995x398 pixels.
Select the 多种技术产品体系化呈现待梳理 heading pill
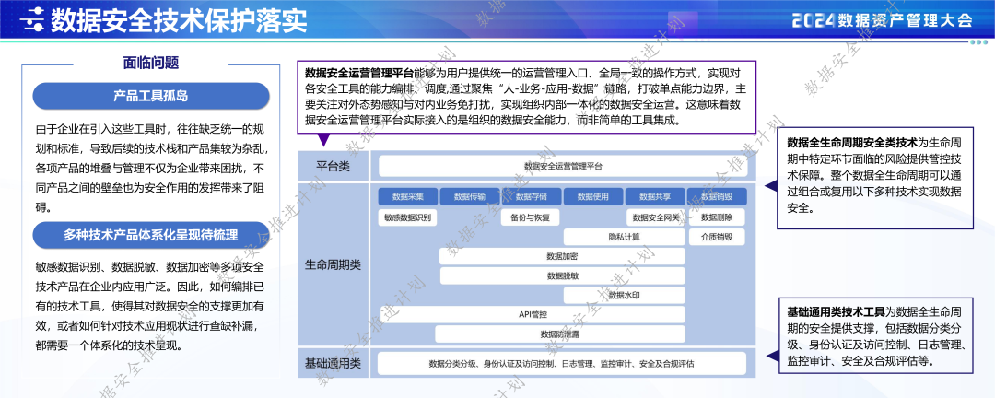tap(151, 235)
